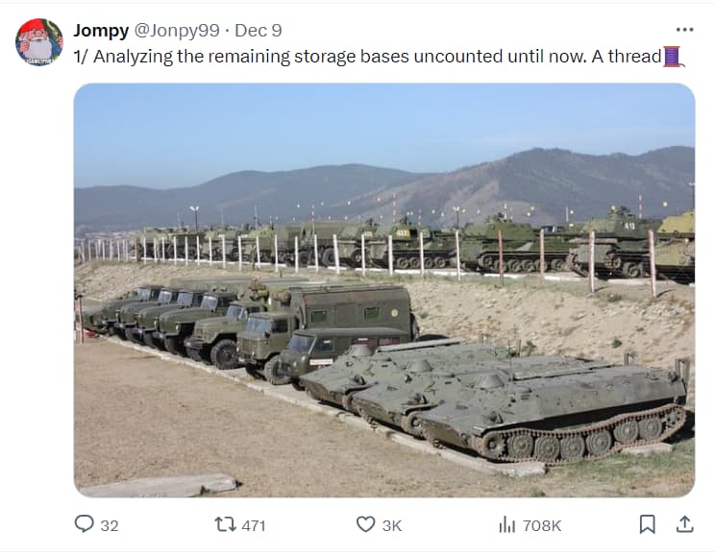
Task: Click the thread spool emoji
Action: point(673,57)
